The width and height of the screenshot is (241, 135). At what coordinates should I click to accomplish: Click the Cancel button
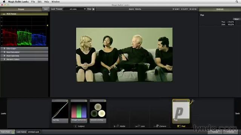pyautogui.click(x=215, y=132)
